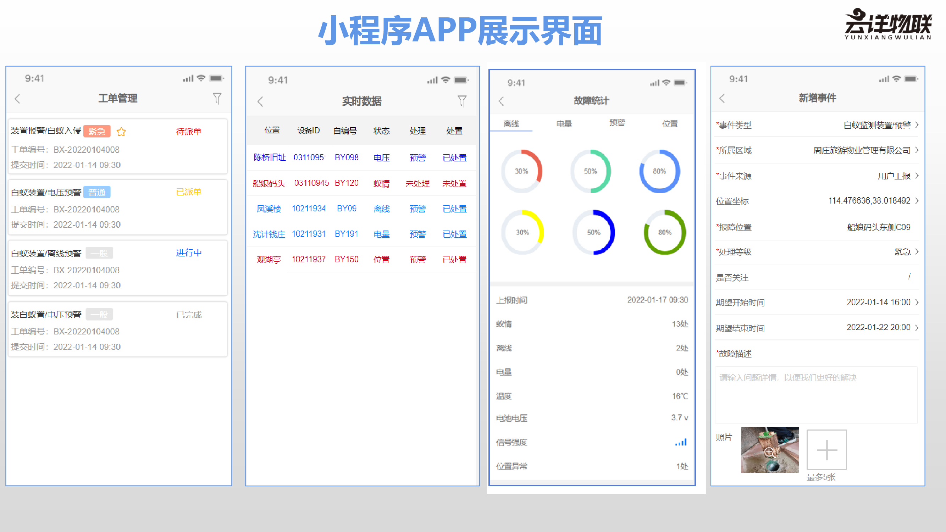Click the signal strength bars beside 信号强度
946x532 pixels.
(681, 442)
